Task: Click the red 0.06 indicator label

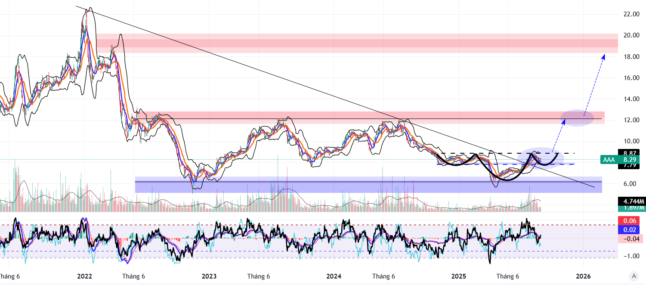Action: [631, 221]
